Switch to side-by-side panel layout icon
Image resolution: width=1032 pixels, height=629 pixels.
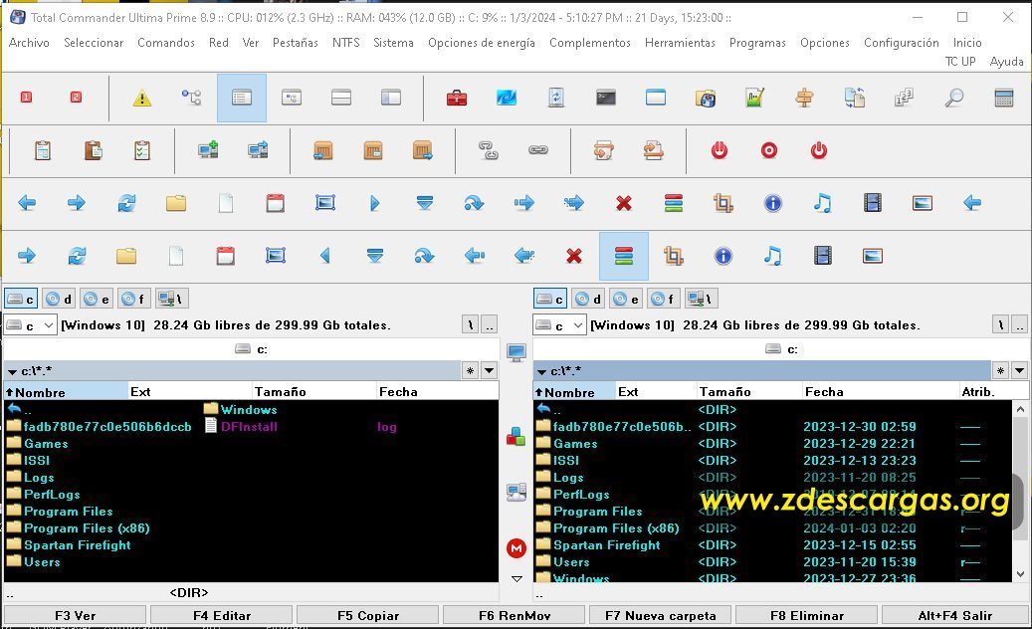click(391, 99)
